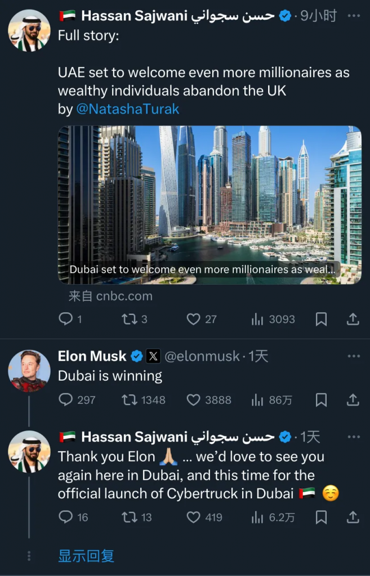Reply to the Cybertruck launch post
The height and width of the screenshot is (576, 370).
point(66,517)
